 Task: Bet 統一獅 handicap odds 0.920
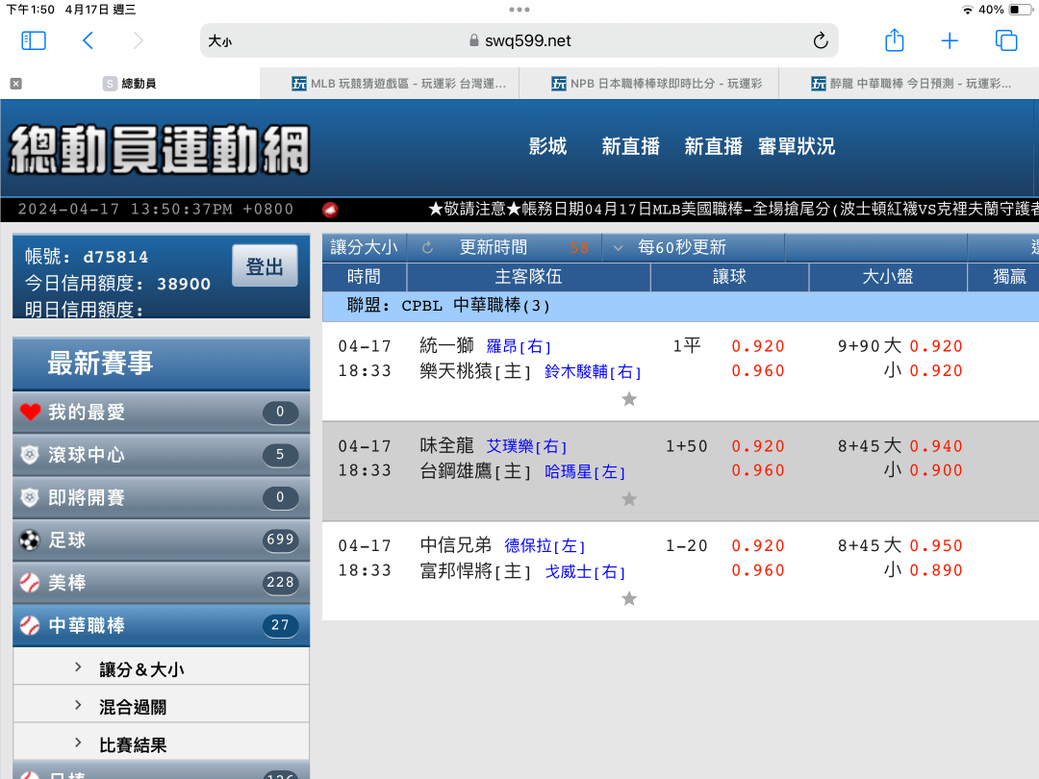758,346
